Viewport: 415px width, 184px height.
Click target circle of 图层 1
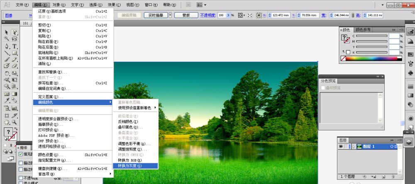pos(392,146)
